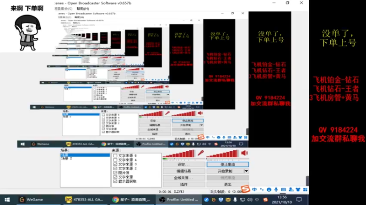The height and width of the screenshot is (205, 366).
Task: Open the tray microphone icon
Action: [235, 200]
